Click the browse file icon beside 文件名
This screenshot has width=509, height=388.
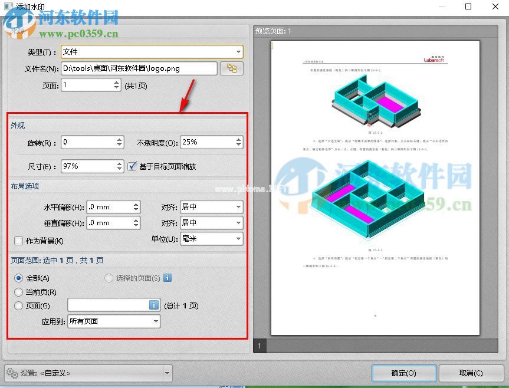click(x=231, y=68)
